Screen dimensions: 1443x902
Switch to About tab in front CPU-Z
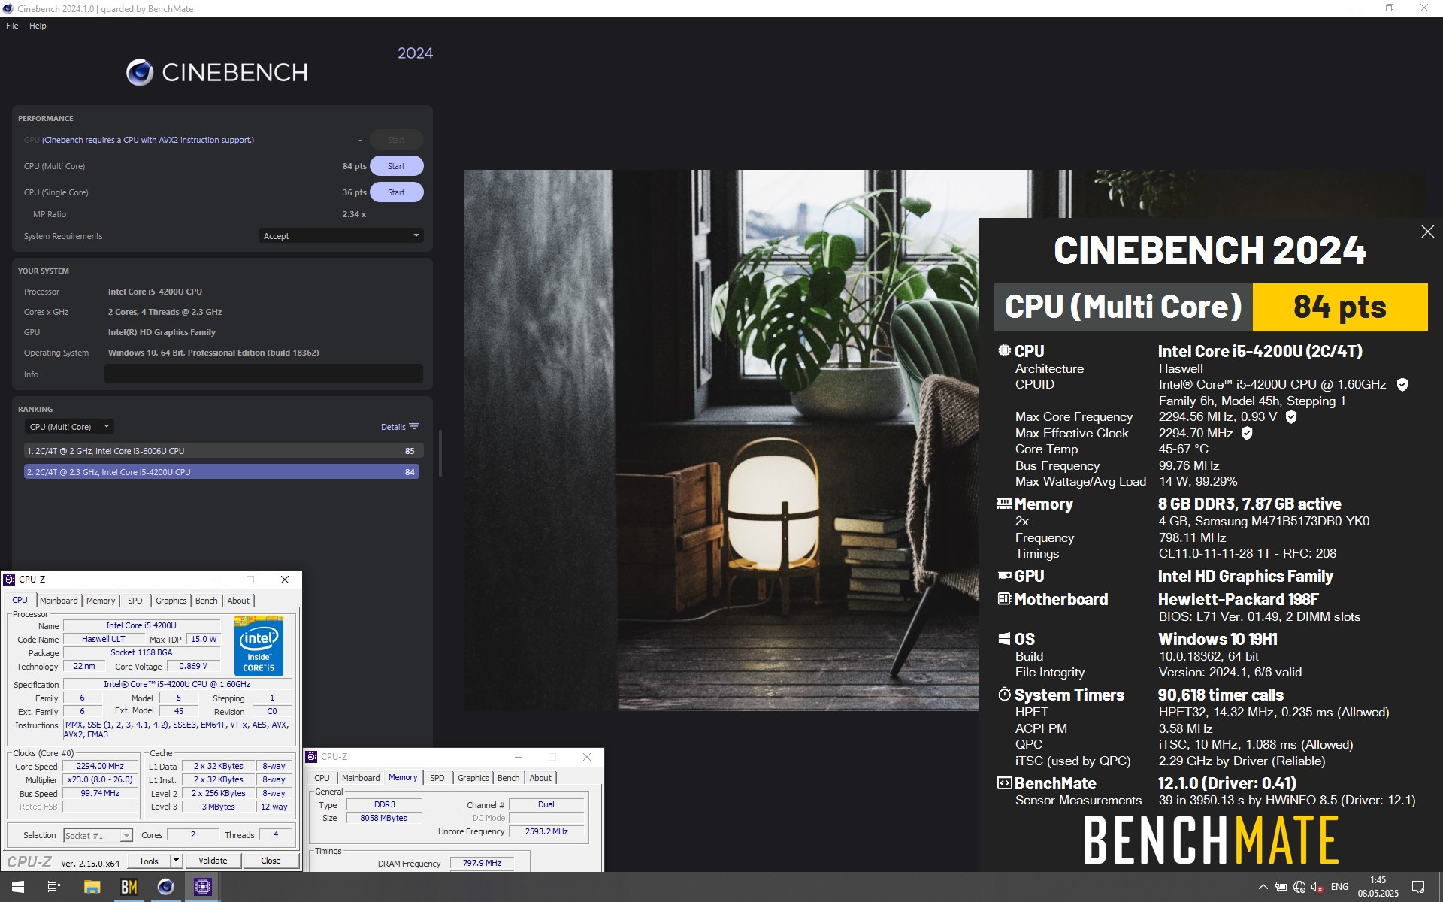click(x=238, y=601)
